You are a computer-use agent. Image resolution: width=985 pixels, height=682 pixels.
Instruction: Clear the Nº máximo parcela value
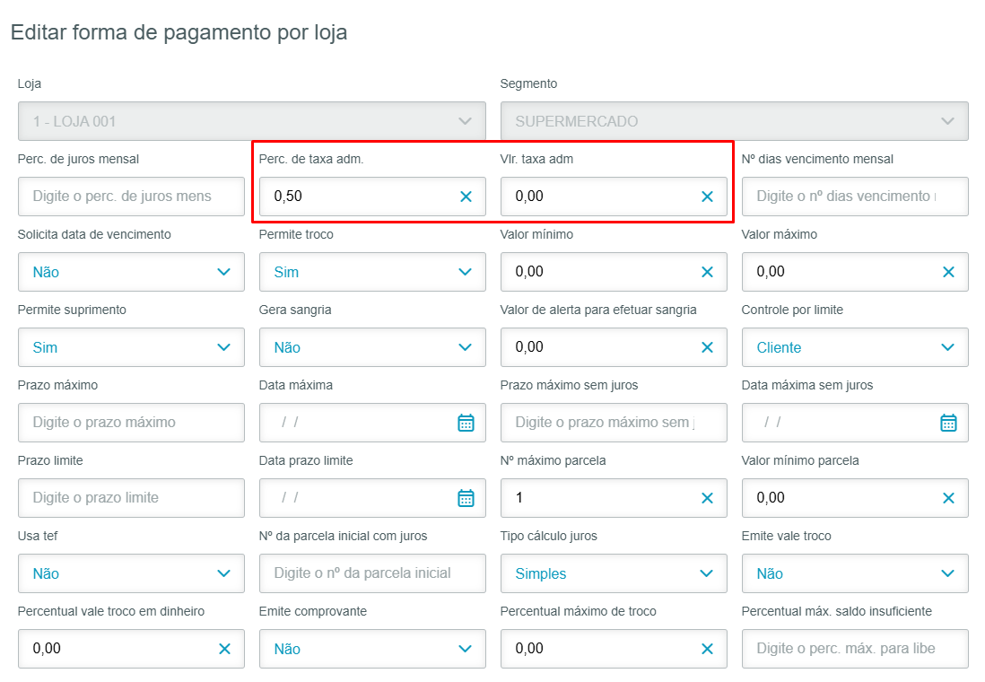[707, 498]
